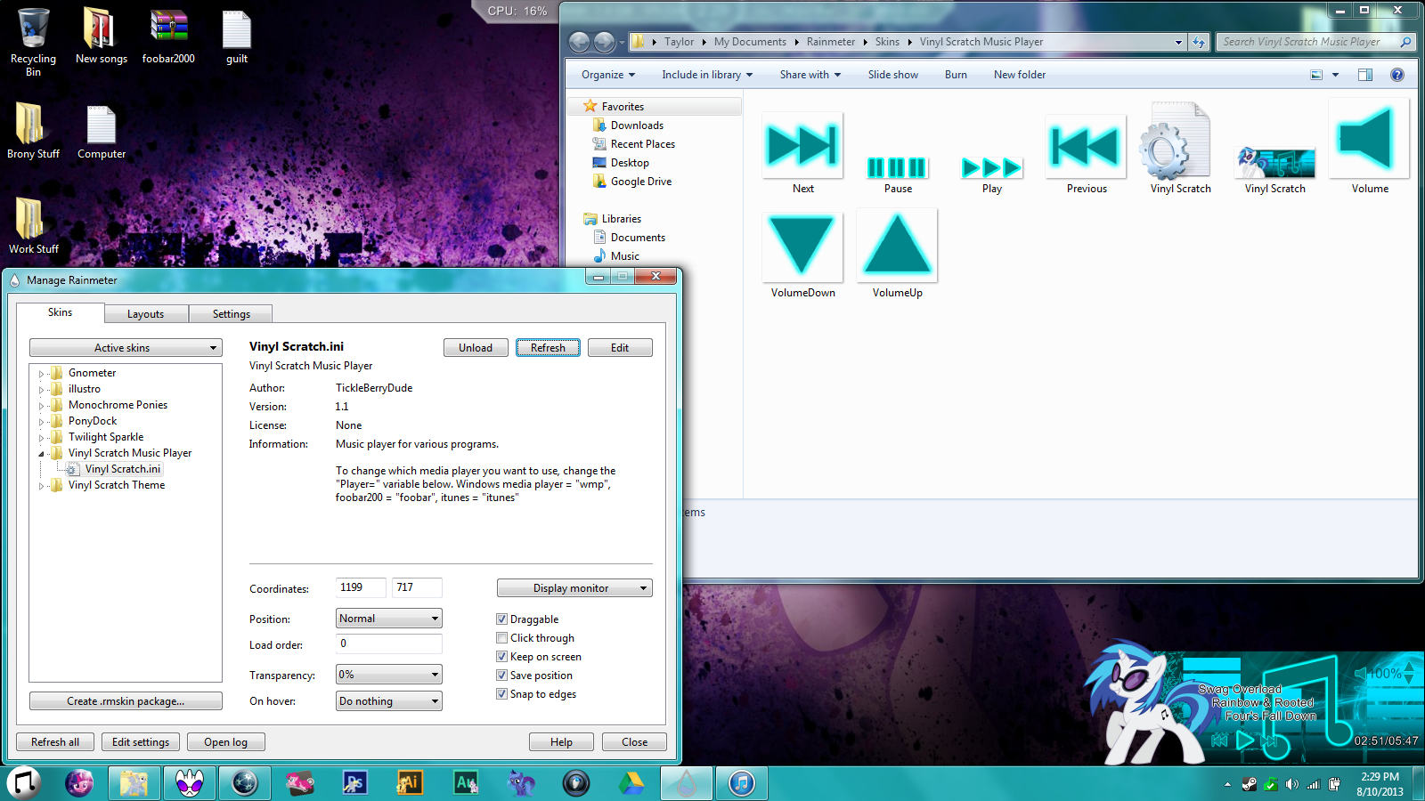Open the Share with menu
This screenshot has width=1425, height=801.
coord(810,75)
